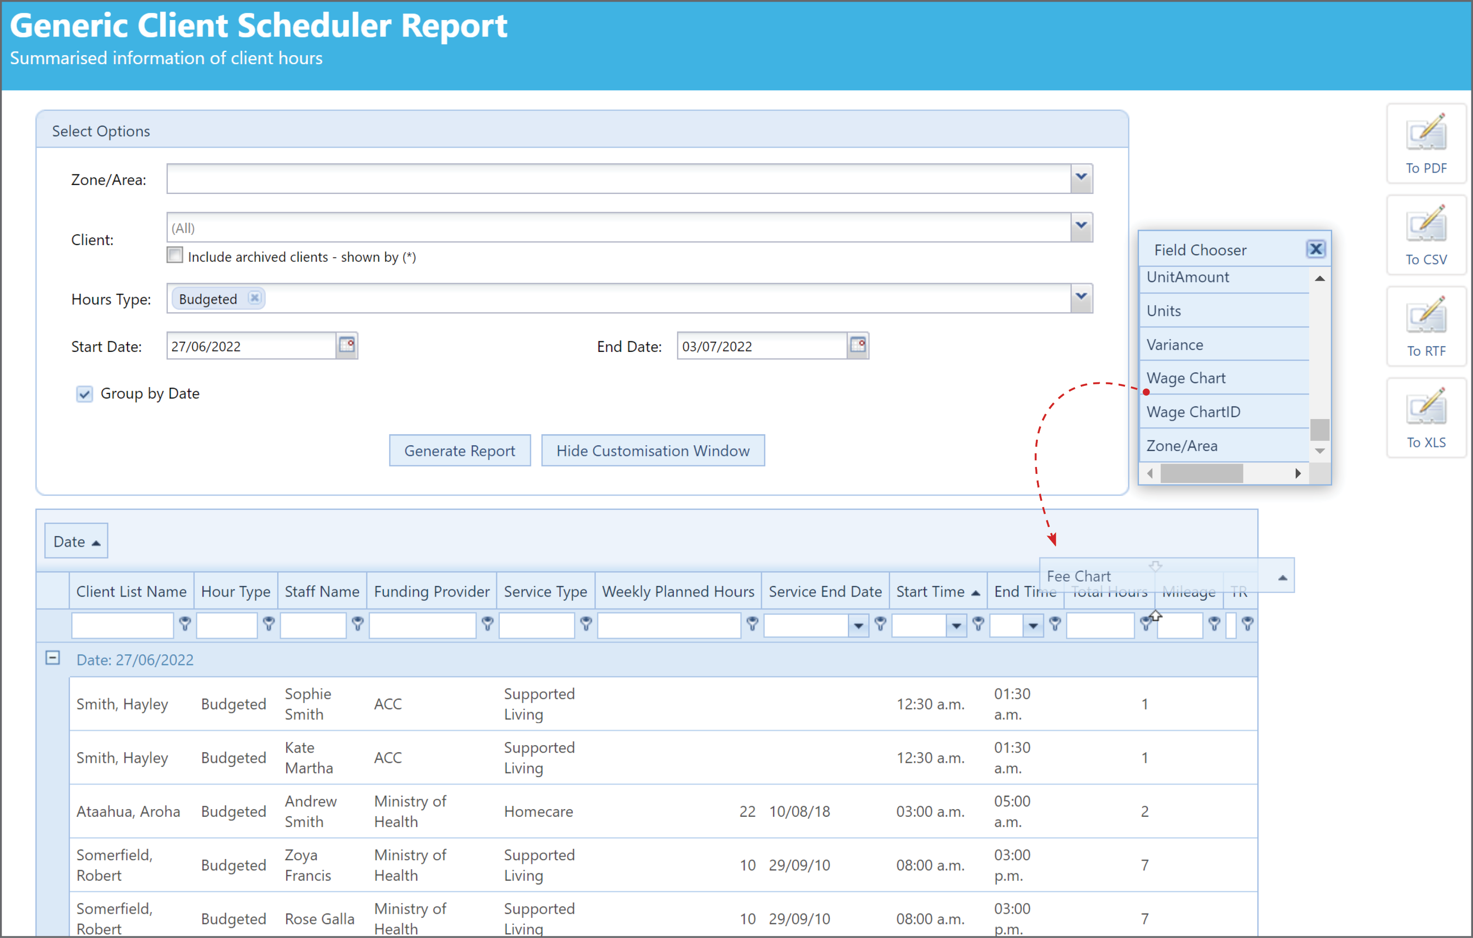The width and height of the screenshot is (1473, 938).
Task: Click End Date input field
Action: 761,346
